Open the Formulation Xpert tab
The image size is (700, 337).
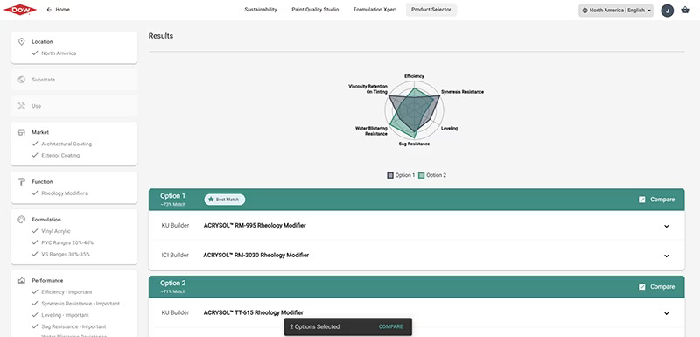375,10
